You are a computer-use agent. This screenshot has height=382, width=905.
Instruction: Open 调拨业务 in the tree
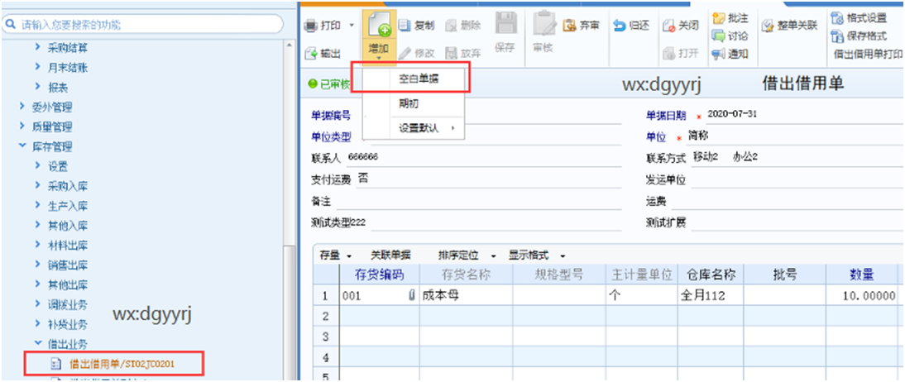coord(68,304)
